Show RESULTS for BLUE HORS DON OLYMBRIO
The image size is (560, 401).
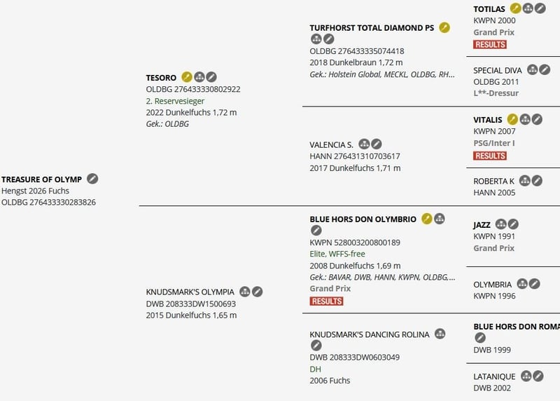tap(326, 301)
